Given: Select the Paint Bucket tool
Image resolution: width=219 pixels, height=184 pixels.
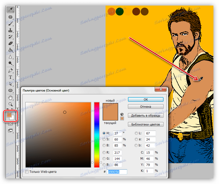Looking at the screenshot, I should click(x=11, y=50).
